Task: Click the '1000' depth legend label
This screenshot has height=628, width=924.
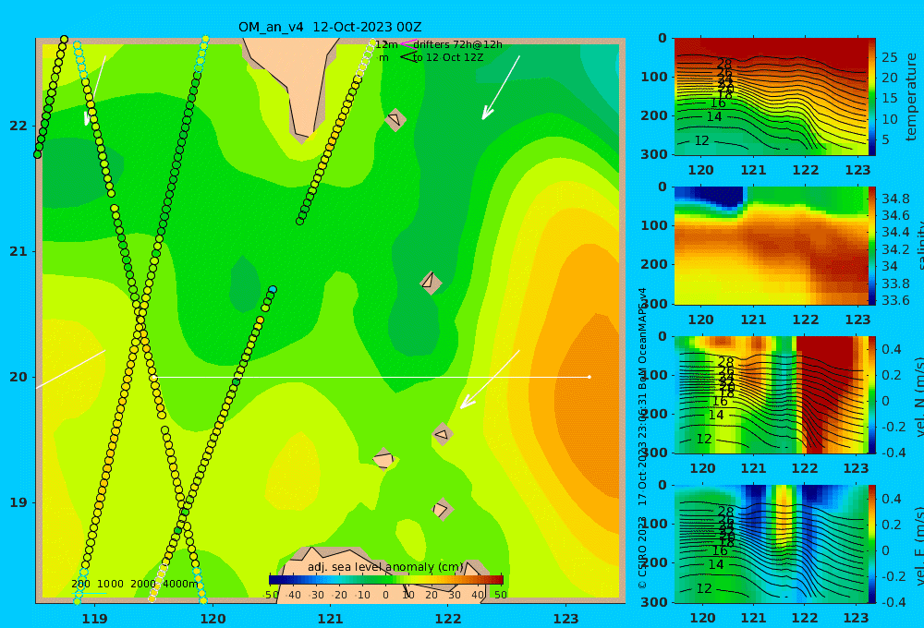Action: tap(110, 584)
